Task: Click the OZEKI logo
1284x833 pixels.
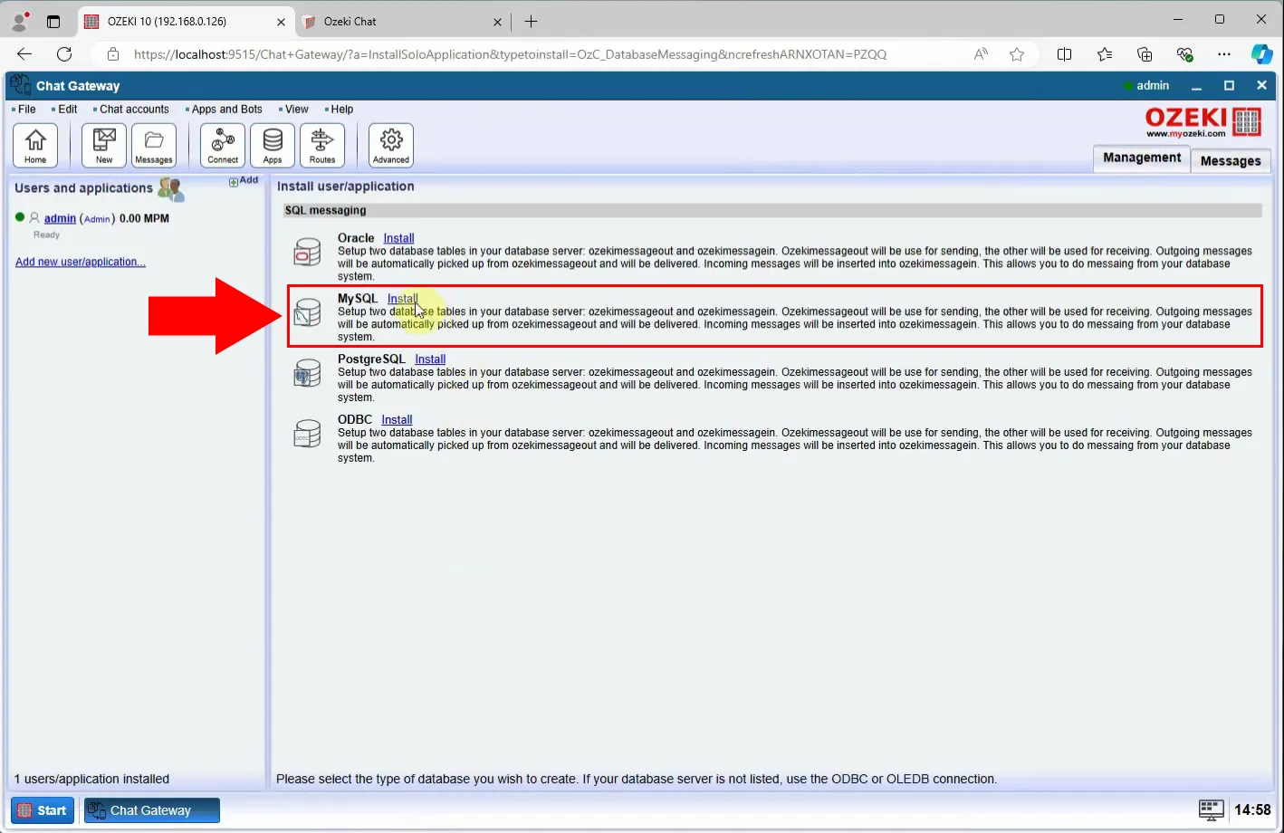Action: (x=1203, y=122)
